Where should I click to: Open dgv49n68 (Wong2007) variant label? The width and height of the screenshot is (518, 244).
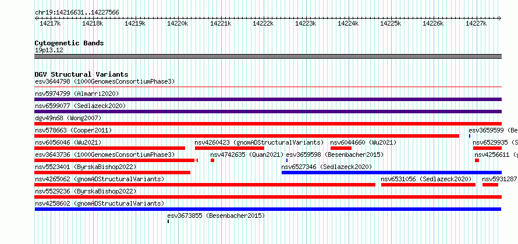point(68,118)
